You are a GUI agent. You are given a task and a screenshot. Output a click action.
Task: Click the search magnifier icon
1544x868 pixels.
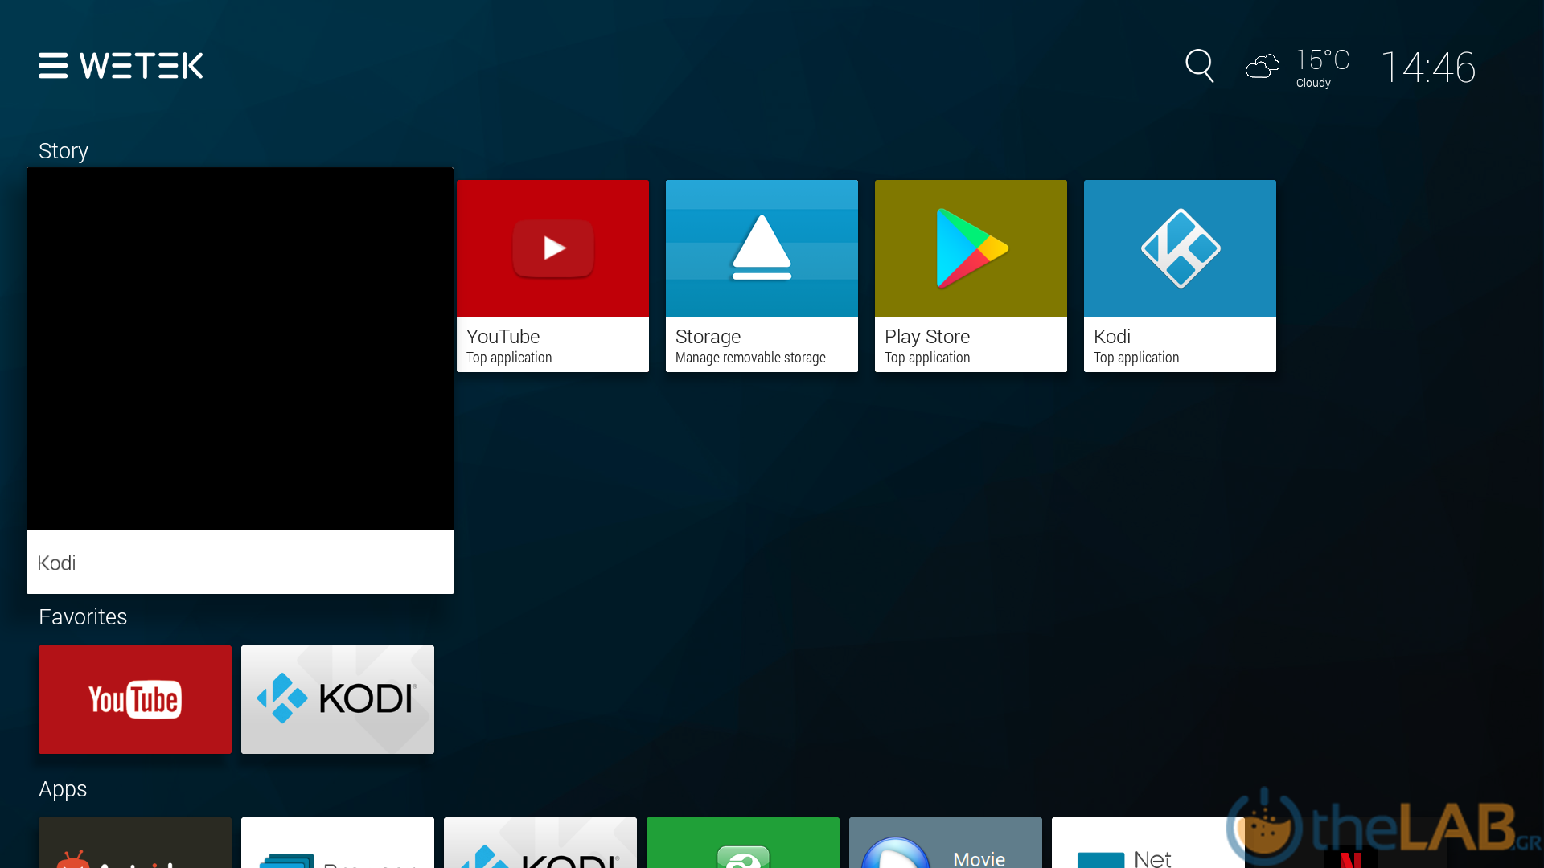point(1199,66)
